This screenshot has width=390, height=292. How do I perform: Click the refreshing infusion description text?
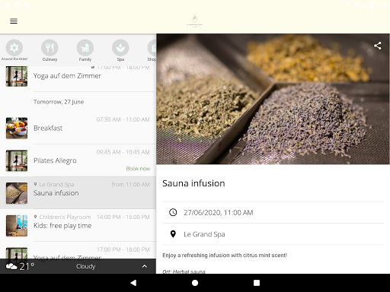click(225, 255)
